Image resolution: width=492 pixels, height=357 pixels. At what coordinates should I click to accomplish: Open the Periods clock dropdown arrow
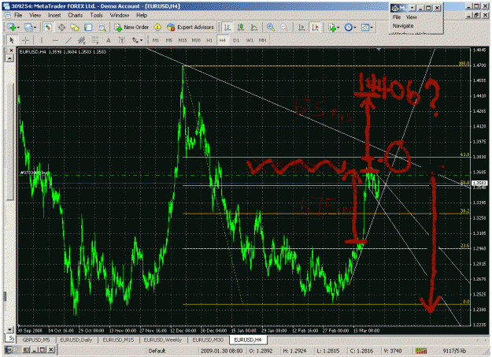(354, 28)
